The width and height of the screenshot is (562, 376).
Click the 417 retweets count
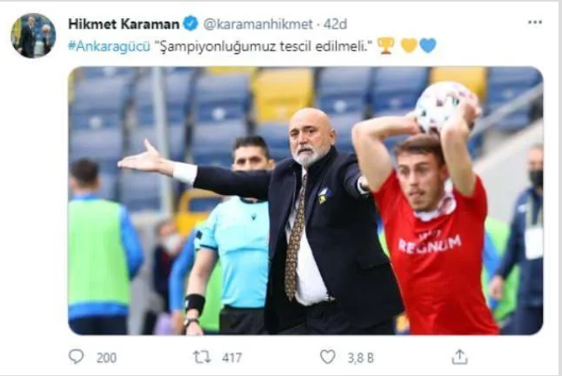coord(232,358)
